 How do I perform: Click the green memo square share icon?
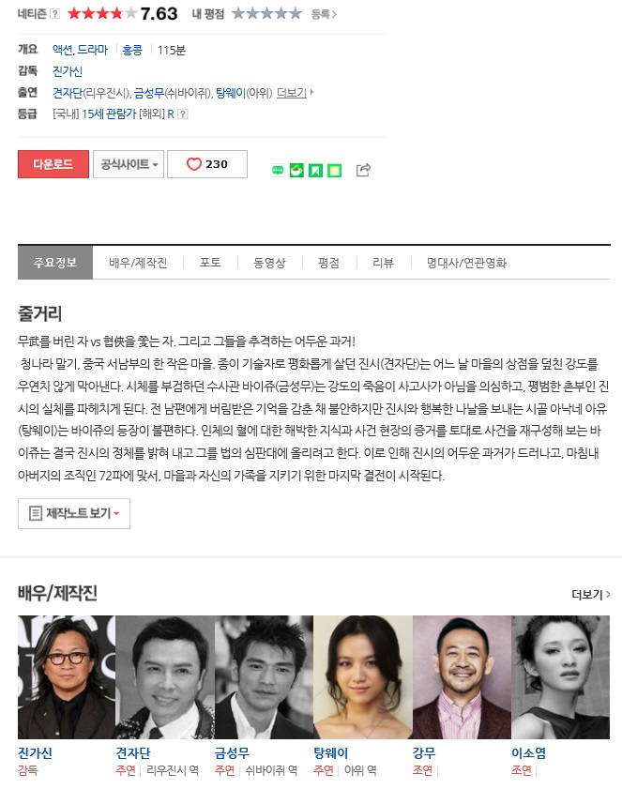click(x=335, y=171)
